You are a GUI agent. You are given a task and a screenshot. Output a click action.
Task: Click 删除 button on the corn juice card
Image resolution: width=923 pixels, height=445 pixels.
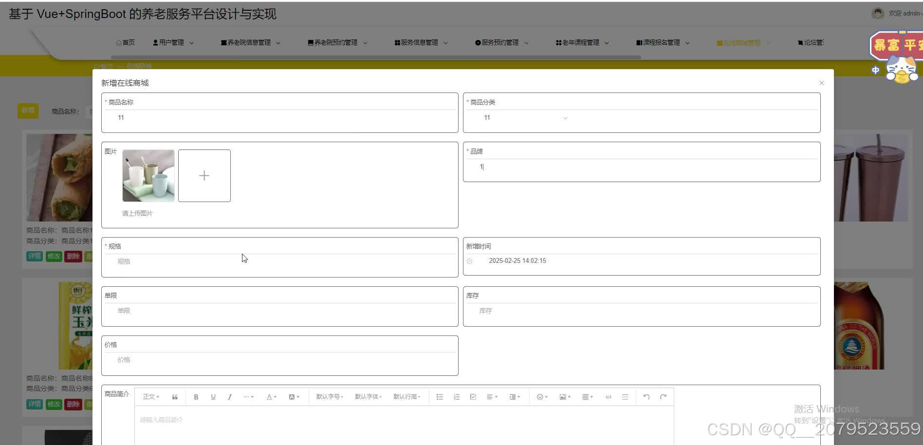pos(73,404)
